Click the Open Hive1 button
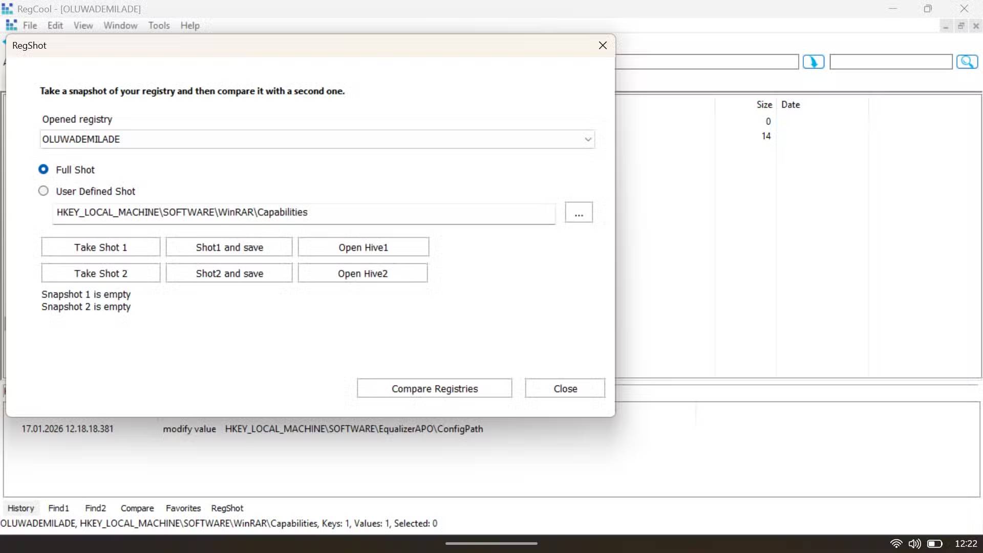The image size is (983, 553). point(362,247)
